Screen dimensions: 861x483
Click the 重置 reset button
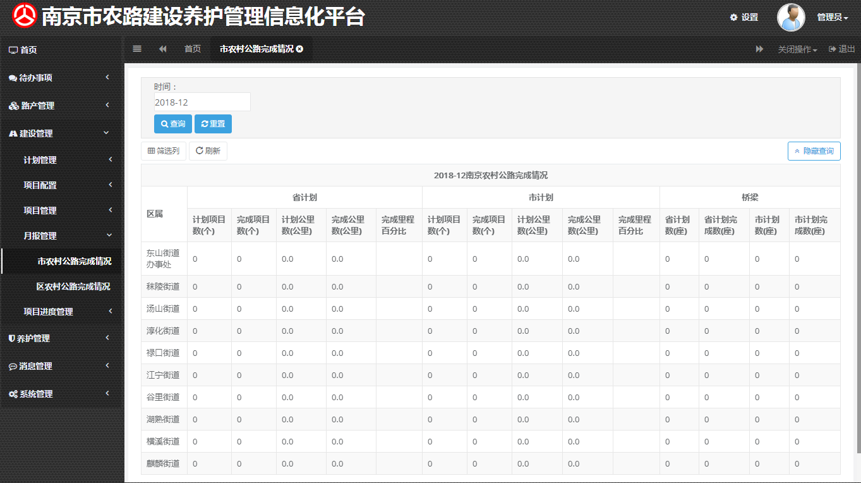pos(213,124)
